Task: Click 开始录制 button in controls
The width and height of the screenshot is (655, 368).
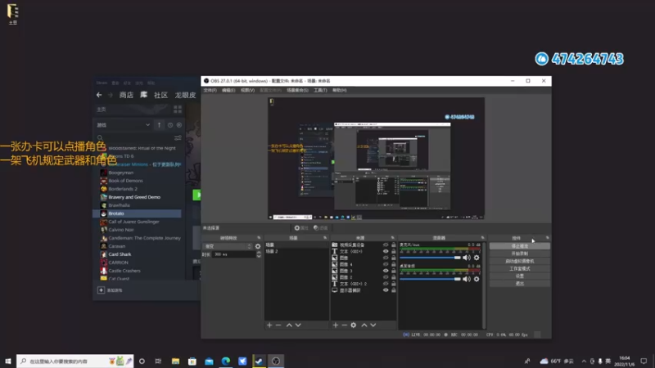Action: coord(520,254)
